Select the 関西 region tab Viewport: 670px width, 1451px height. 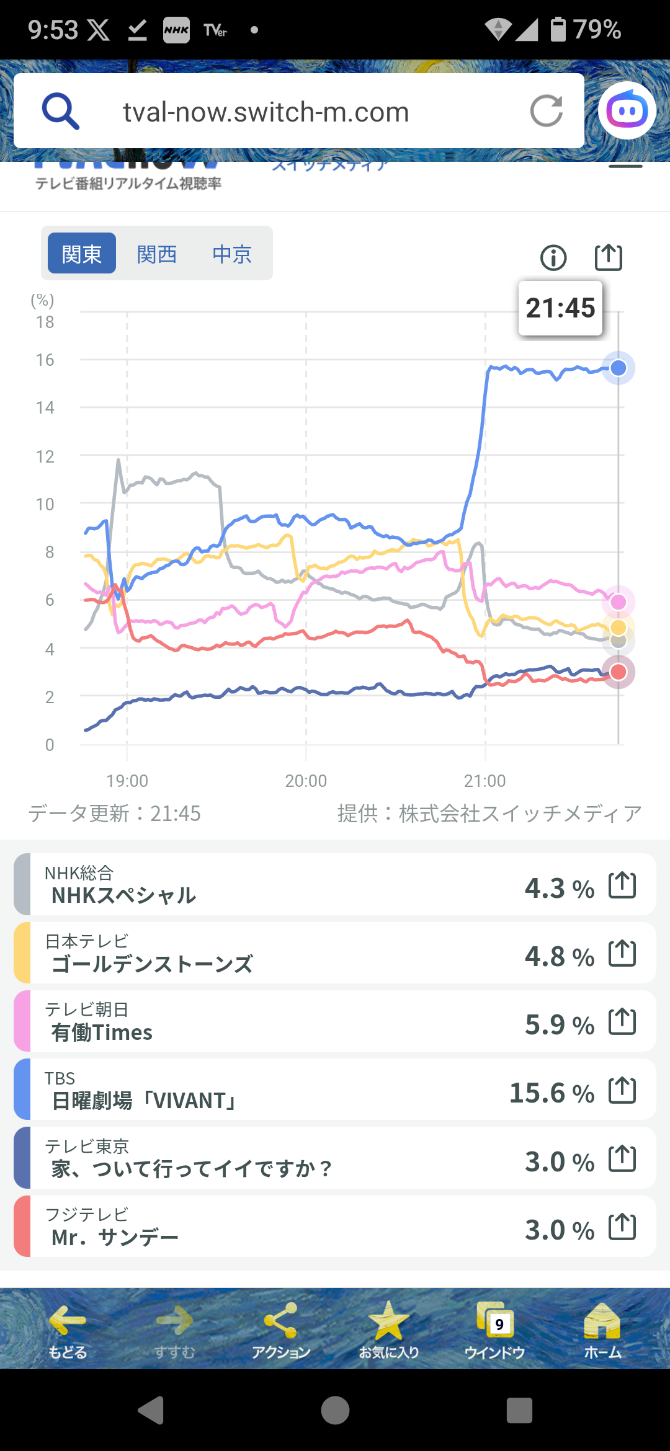(x=157, y=254)
